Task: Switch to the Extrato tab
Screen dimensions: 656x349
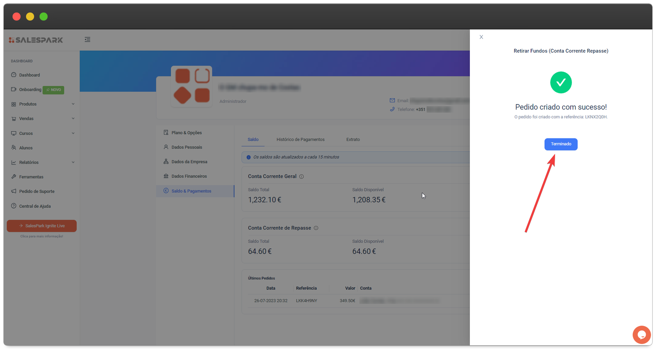Action: (x=353, y=140)
